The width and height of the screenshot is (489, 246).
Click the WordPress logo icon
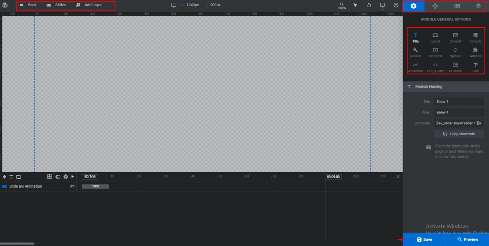click(x=5, y=5)
